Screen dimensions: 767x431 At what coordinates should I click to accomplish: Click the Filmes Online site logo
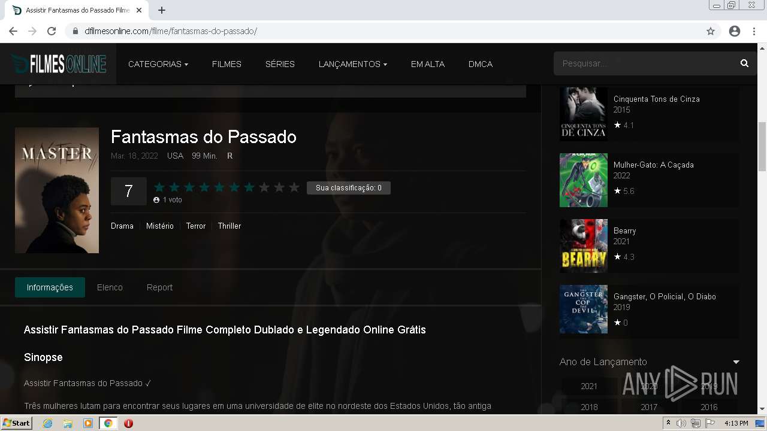59,63
